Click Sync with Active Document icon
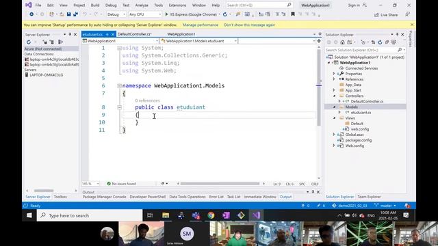 [x=373, y=42]
